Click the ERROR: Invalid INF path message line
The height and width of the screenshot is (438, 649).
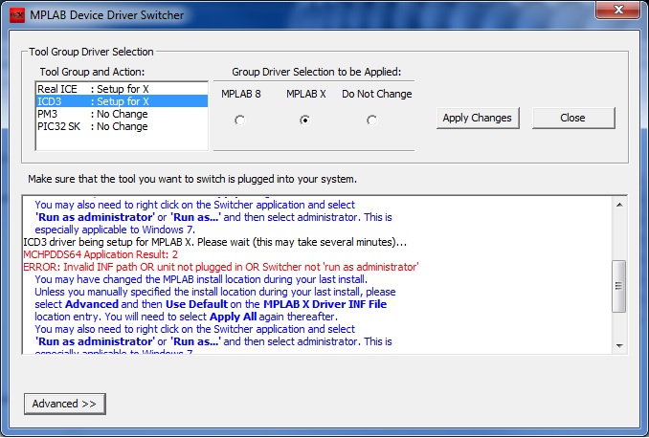pyautogui.click(x=221, y=267)
